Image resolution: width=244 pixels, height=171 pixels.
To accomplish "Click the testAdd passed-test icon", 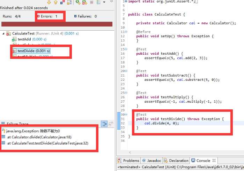I will click(14, 39).
